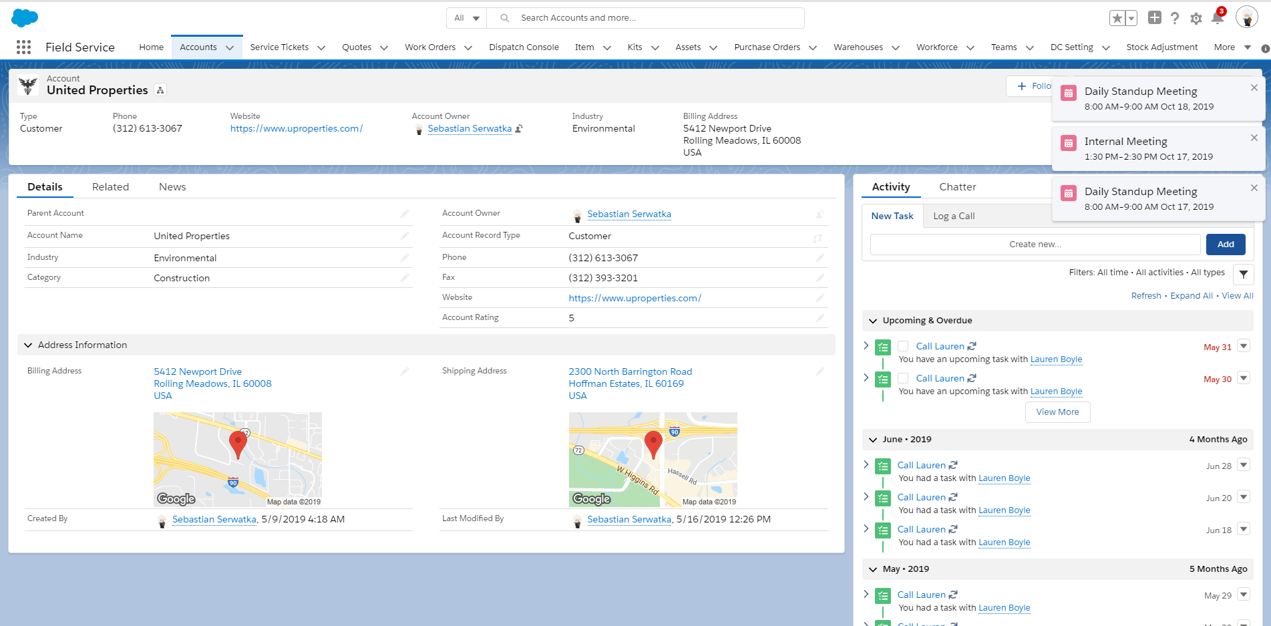Image resolution: width=1271 pixels, height=626 pixels.
Task: Open the Service Tickets dropdown chevron
Action: click(x=321, y=47)
